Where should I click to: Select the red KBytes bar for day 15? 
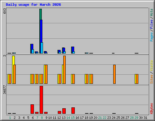click(x=73, y=110)
